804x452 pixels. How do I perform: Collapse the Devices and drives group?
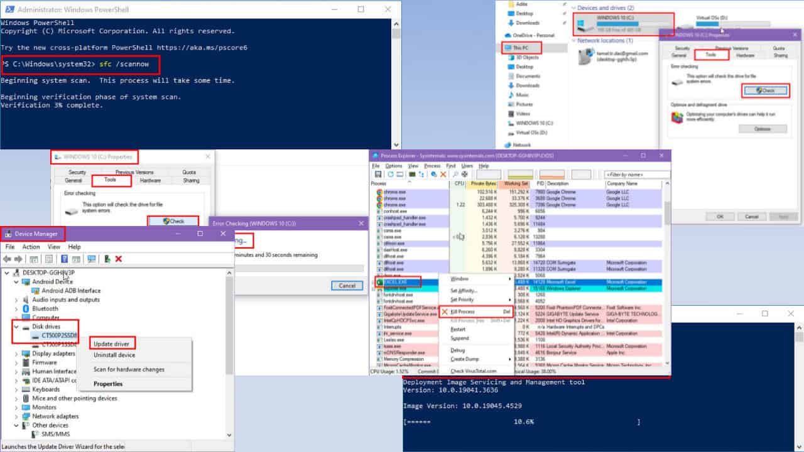(573, 8)
